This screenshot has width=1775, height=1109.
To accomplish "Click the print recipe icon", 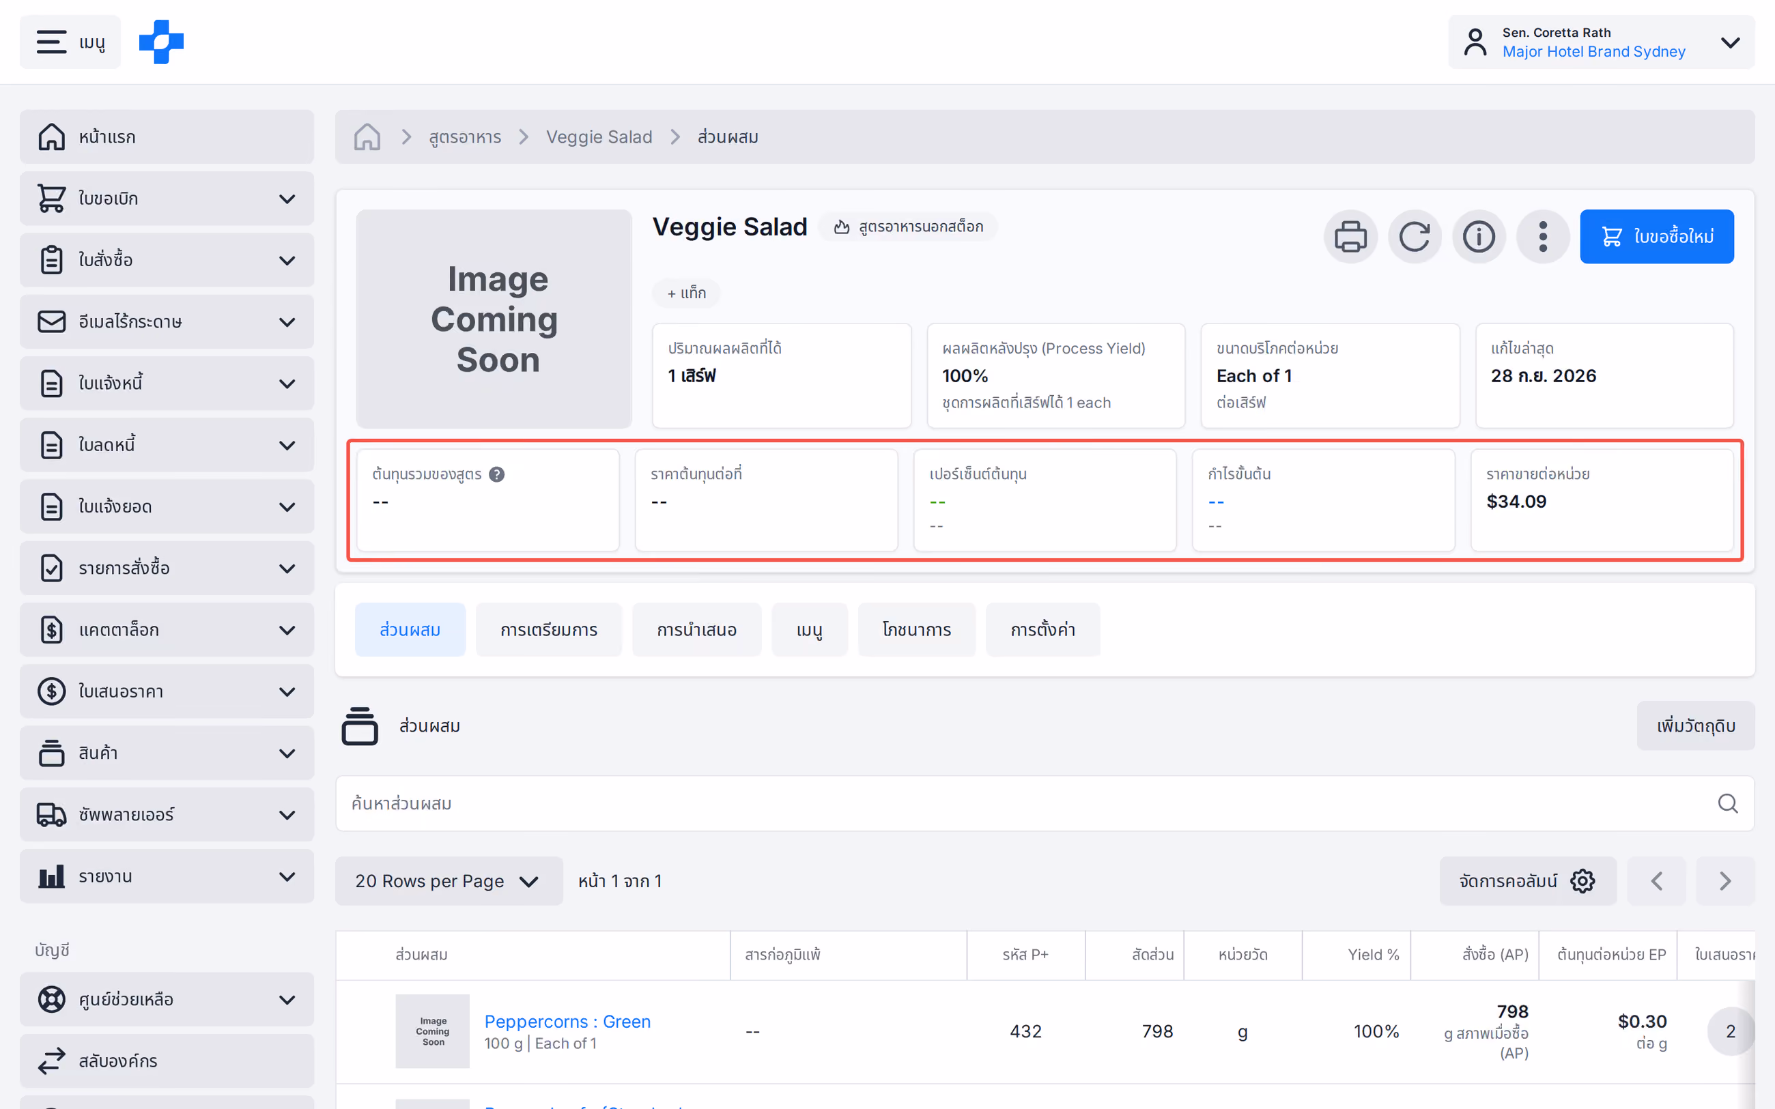I will (1350, 237).
